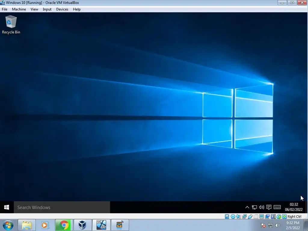
Task: Open the Recycle Bin desktop icon
Action: pyautogui.click(x=11, y=25)
